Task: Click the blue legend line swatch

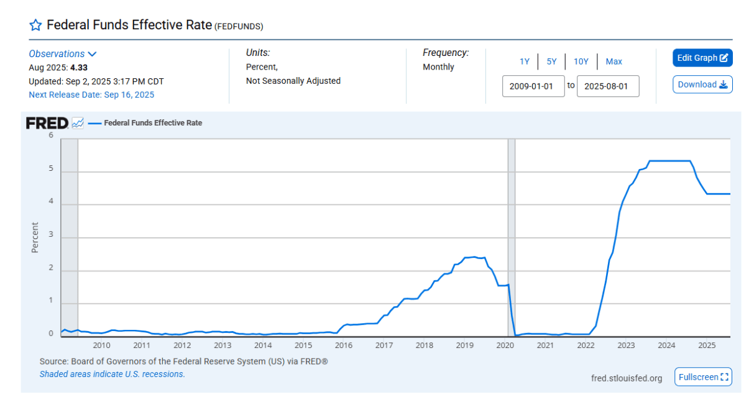Action: [x=94, y=123]
